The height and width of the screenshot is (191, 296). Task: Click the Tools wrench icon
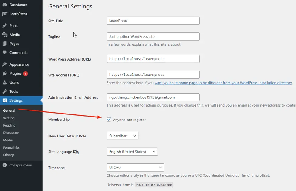5,91
